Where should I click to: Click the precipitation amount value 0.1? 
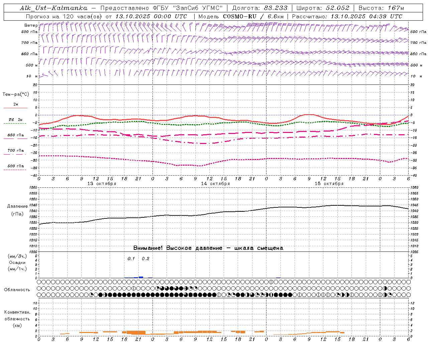coord(131,259)
